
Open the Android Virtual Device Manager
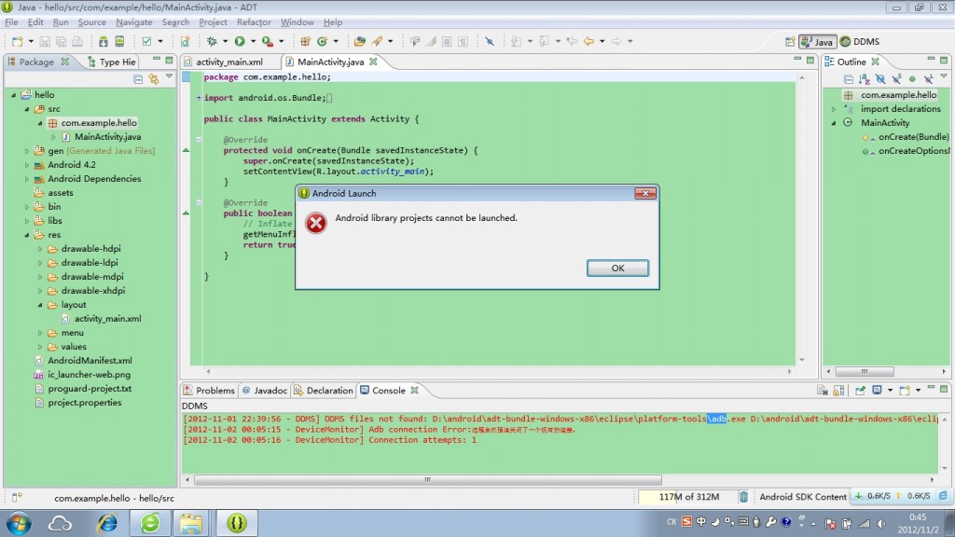(120, 41)
